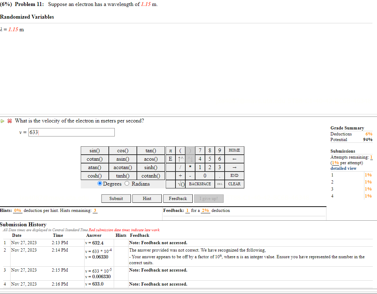The image size is (377, 294).
Task: Submit the answer
Action: coord(116,199)
